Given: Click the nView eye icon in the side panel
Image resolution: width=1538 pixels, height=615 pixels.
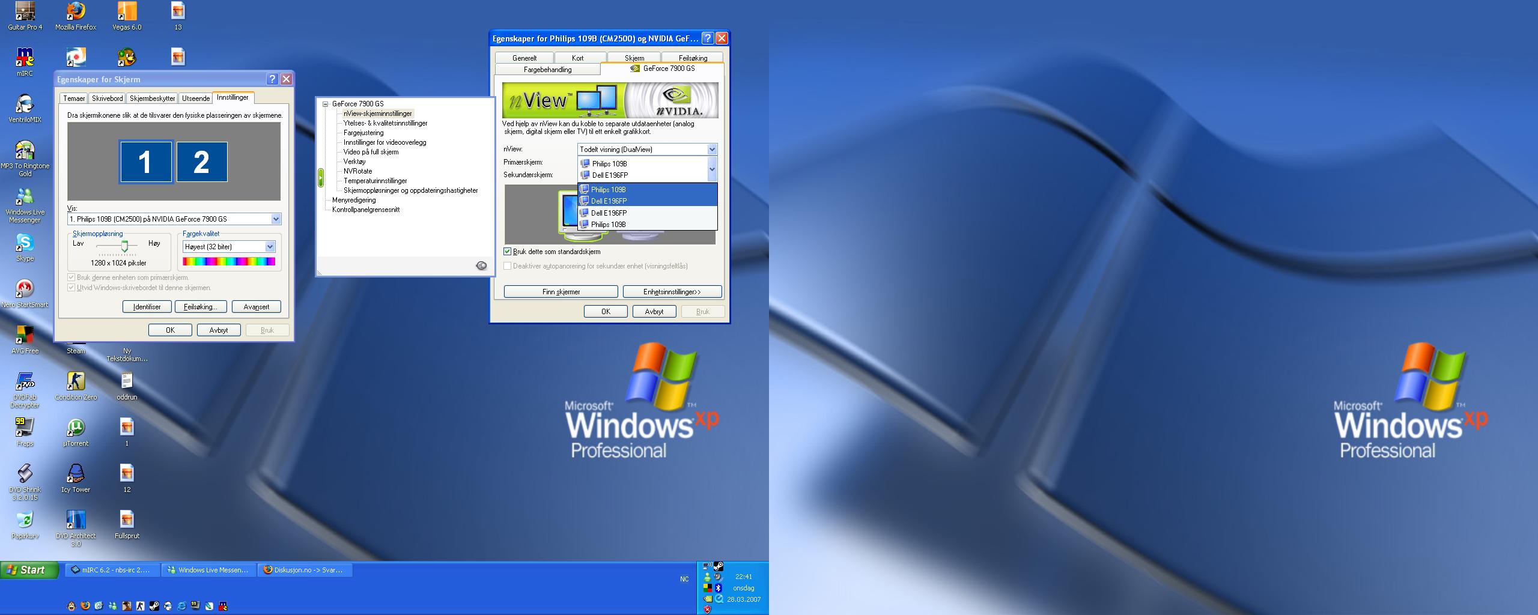Looking at the screenshot, I should tap(481, 265).
